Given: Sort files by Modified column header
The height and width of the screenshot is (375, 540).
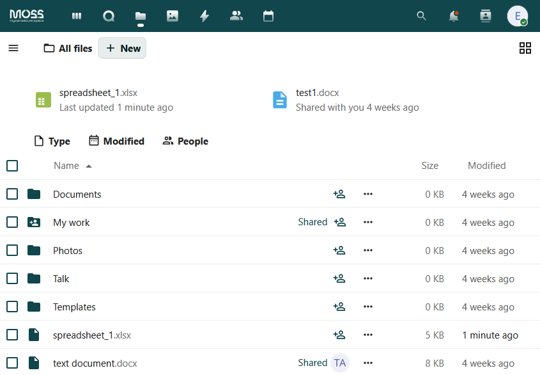Looking at the screenshot, I should [486, 166].
